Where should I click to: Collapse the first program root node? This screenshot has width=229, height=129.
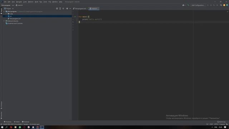click(x=4, y=11)
